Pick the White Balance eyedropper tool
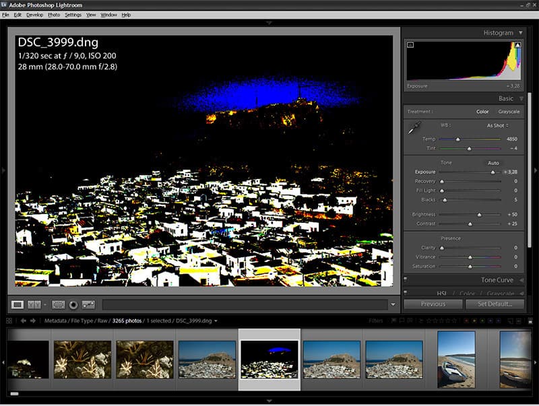 click(x=414, y=127)
